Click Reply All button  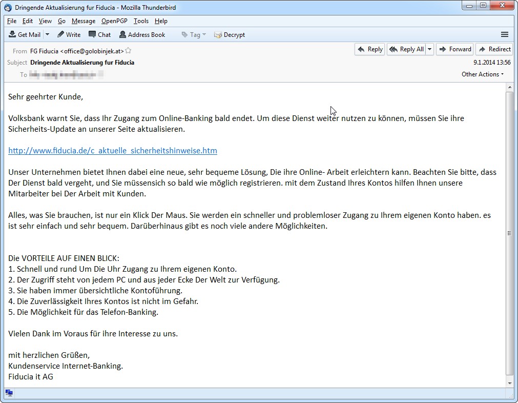pyautogui.click(x=406, y=49)
